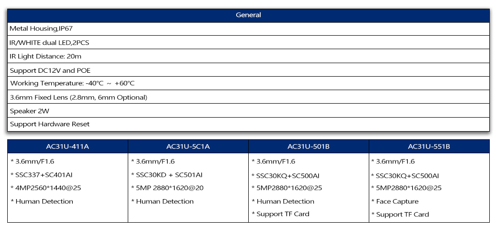Click Human Detection under AC31U-411A
497x228 pixels.
coord(44,201)
